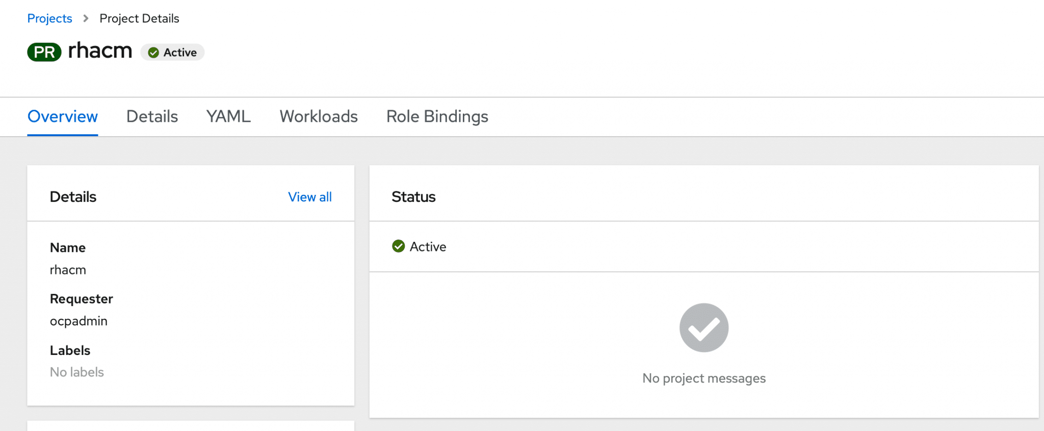Image resolution: width=1044 pixels, height=431 pixels.
Task: Switch to the Workloads tab
Action: point(318,116)
